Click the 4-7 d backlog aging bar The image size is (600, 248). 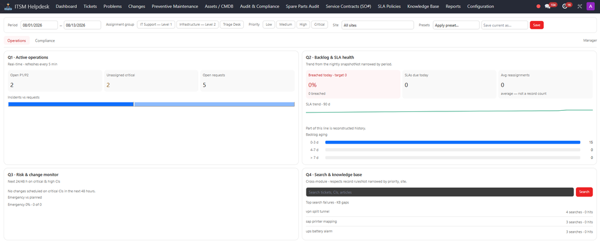click(452, 150)
